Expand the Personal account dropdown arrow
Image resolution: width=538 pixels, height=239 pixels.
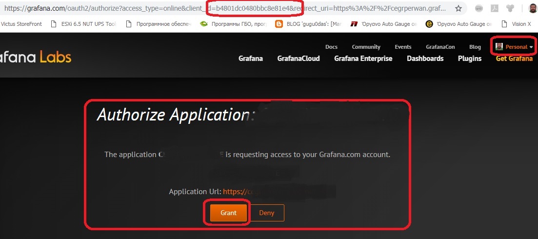coord(531,47)
